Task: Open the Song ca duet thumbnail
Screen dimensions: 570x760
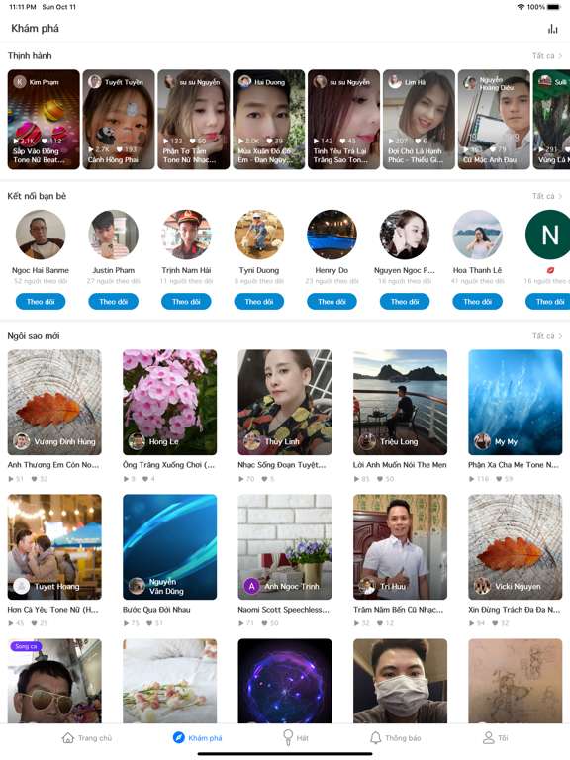Action: click(54, 681)
